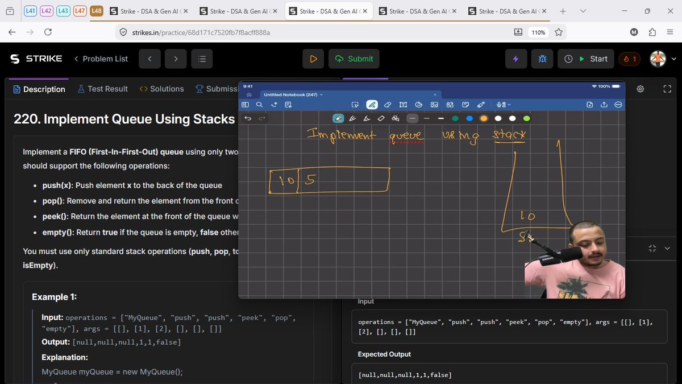Select the lasso tool in the notebook
The width and height of the screenshot is (682, 384).
tap(355, 105)
